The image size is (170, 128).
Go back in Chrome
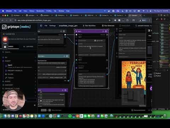(2, 20)
